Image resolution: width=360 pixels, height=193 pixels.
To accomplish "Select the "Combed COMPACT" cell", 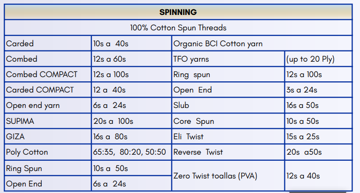I will tap(42, 75).
